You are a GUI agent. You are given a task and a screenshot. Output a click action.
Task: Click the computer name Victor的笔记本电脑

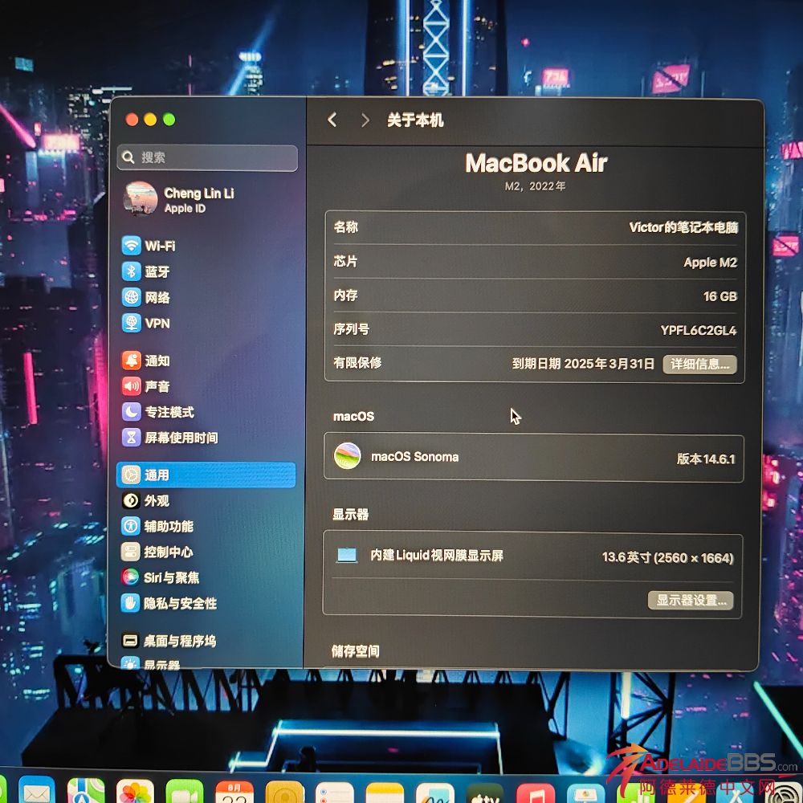click(683, 227)
